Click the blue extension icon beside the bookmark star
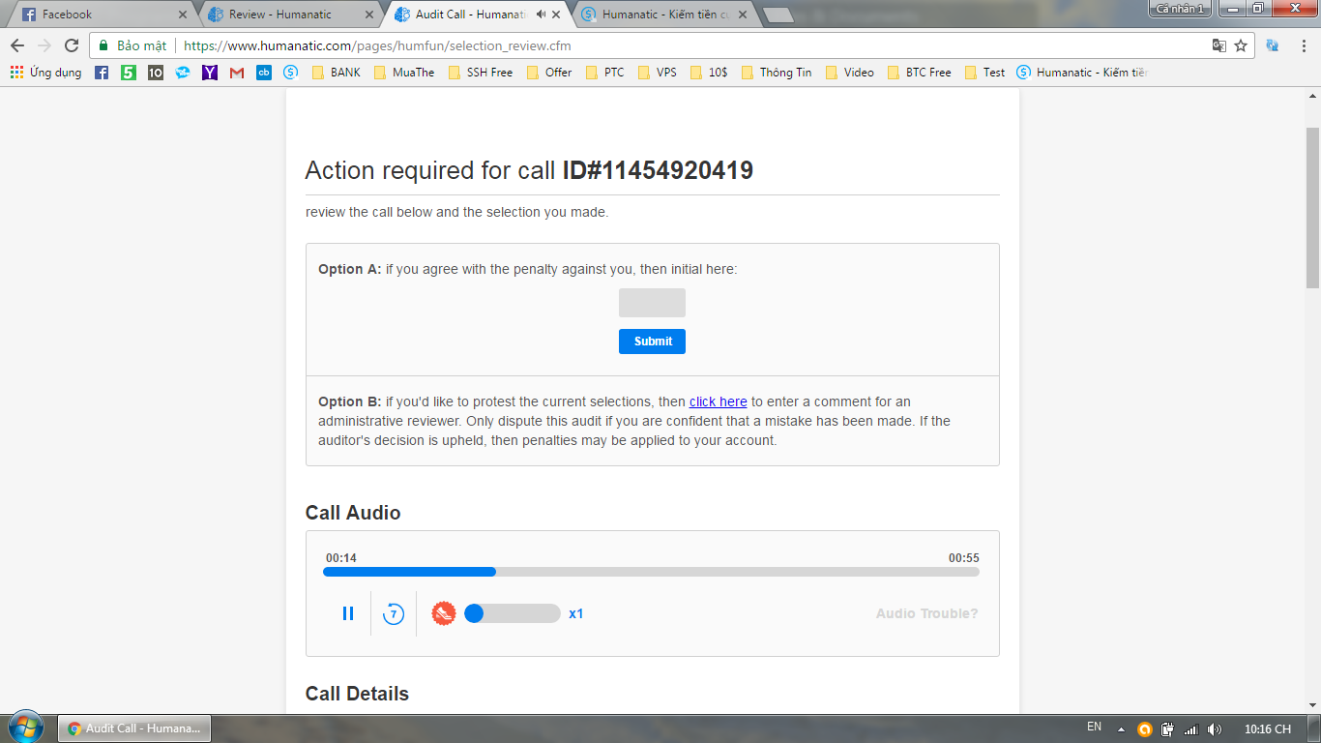 pyautogui.click(x=1273, y=45)
